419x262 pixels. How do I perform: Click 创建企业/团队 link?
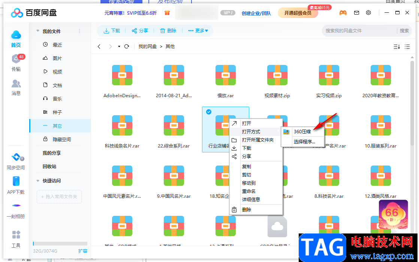coord(256,13)
